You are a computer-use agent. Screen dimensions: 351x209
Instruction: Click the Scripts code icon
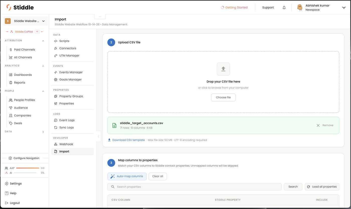(56, 41)
